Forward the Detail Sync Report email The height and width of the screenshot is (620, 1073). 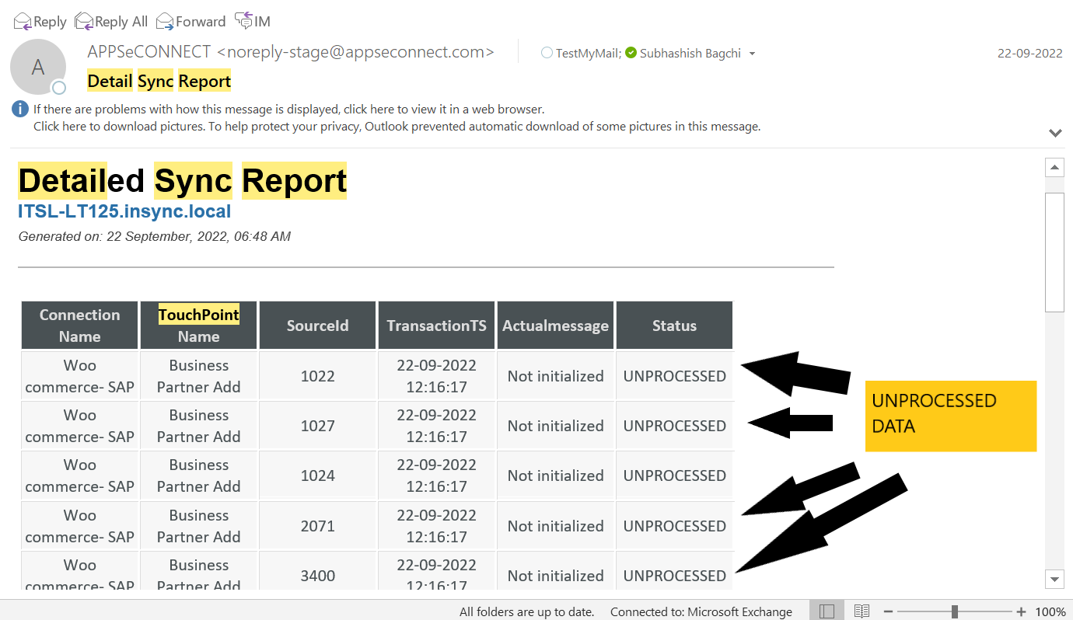(190, 21)
